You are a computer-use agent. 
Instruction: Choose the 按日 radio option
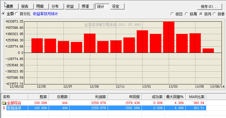coord(172,14)
